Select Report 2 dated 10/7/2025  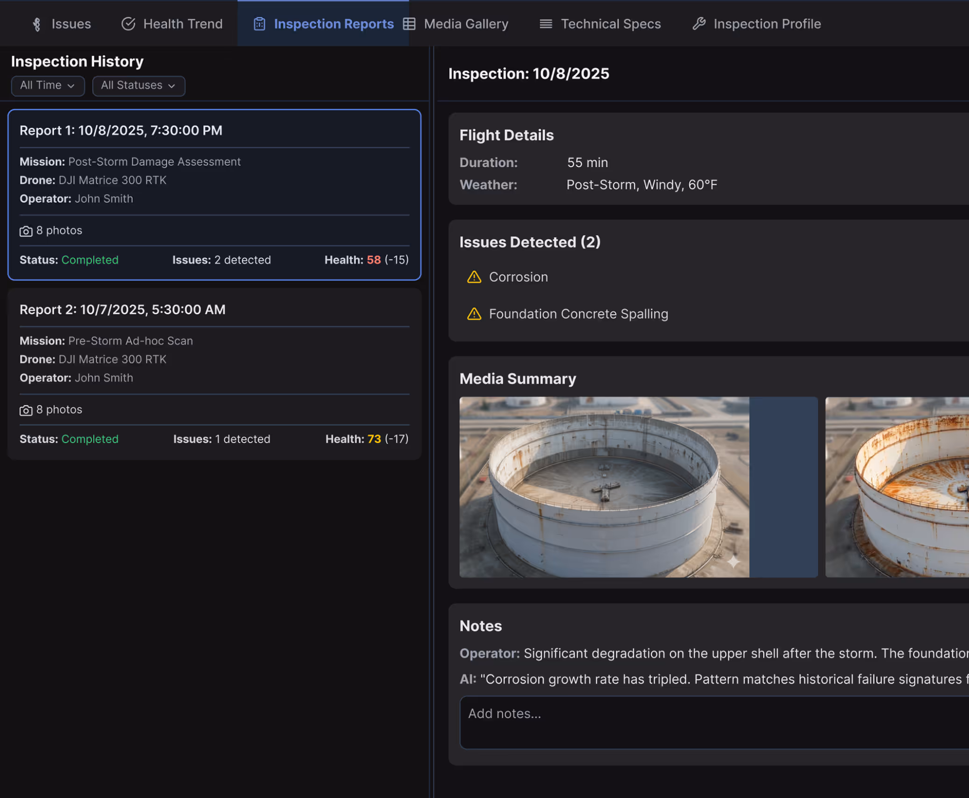tap(214, 374)
